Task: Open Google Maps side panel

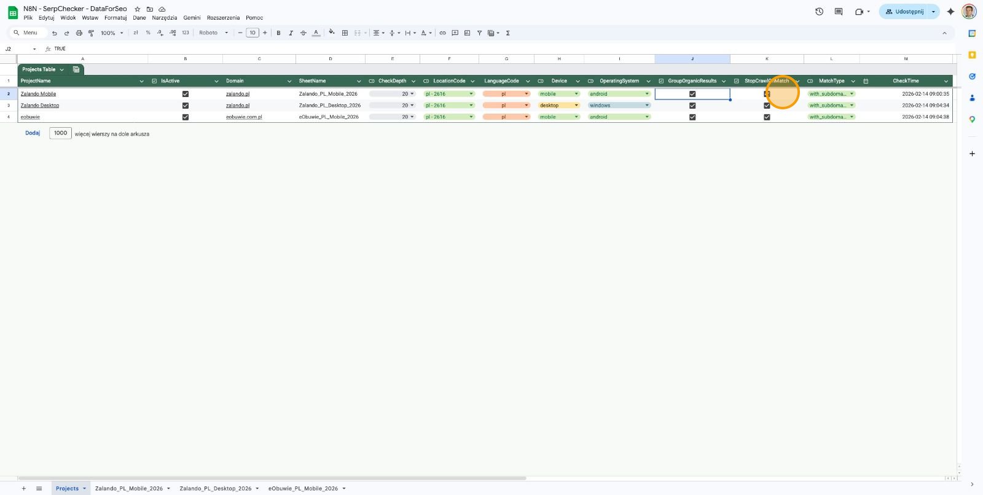Action: 972,119
